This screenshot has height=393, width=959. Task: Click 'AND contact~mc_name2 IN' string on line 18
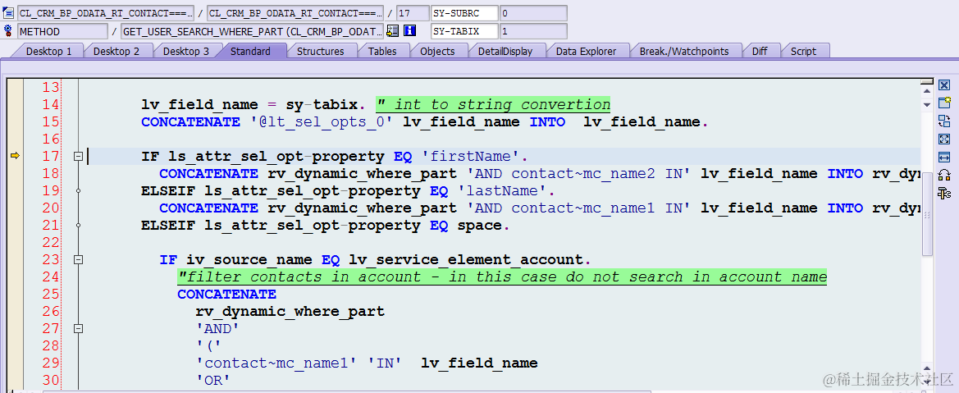pyautogui.click(x=578, y=174)
